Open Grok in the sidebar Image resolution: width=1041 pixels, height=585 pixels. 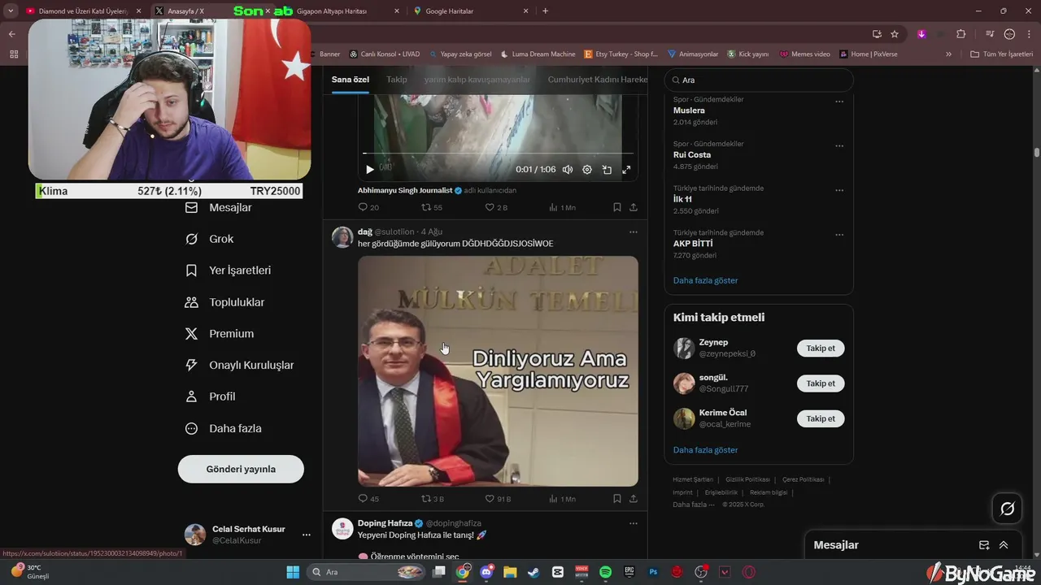pyautogui.click(x=210, y=239)
